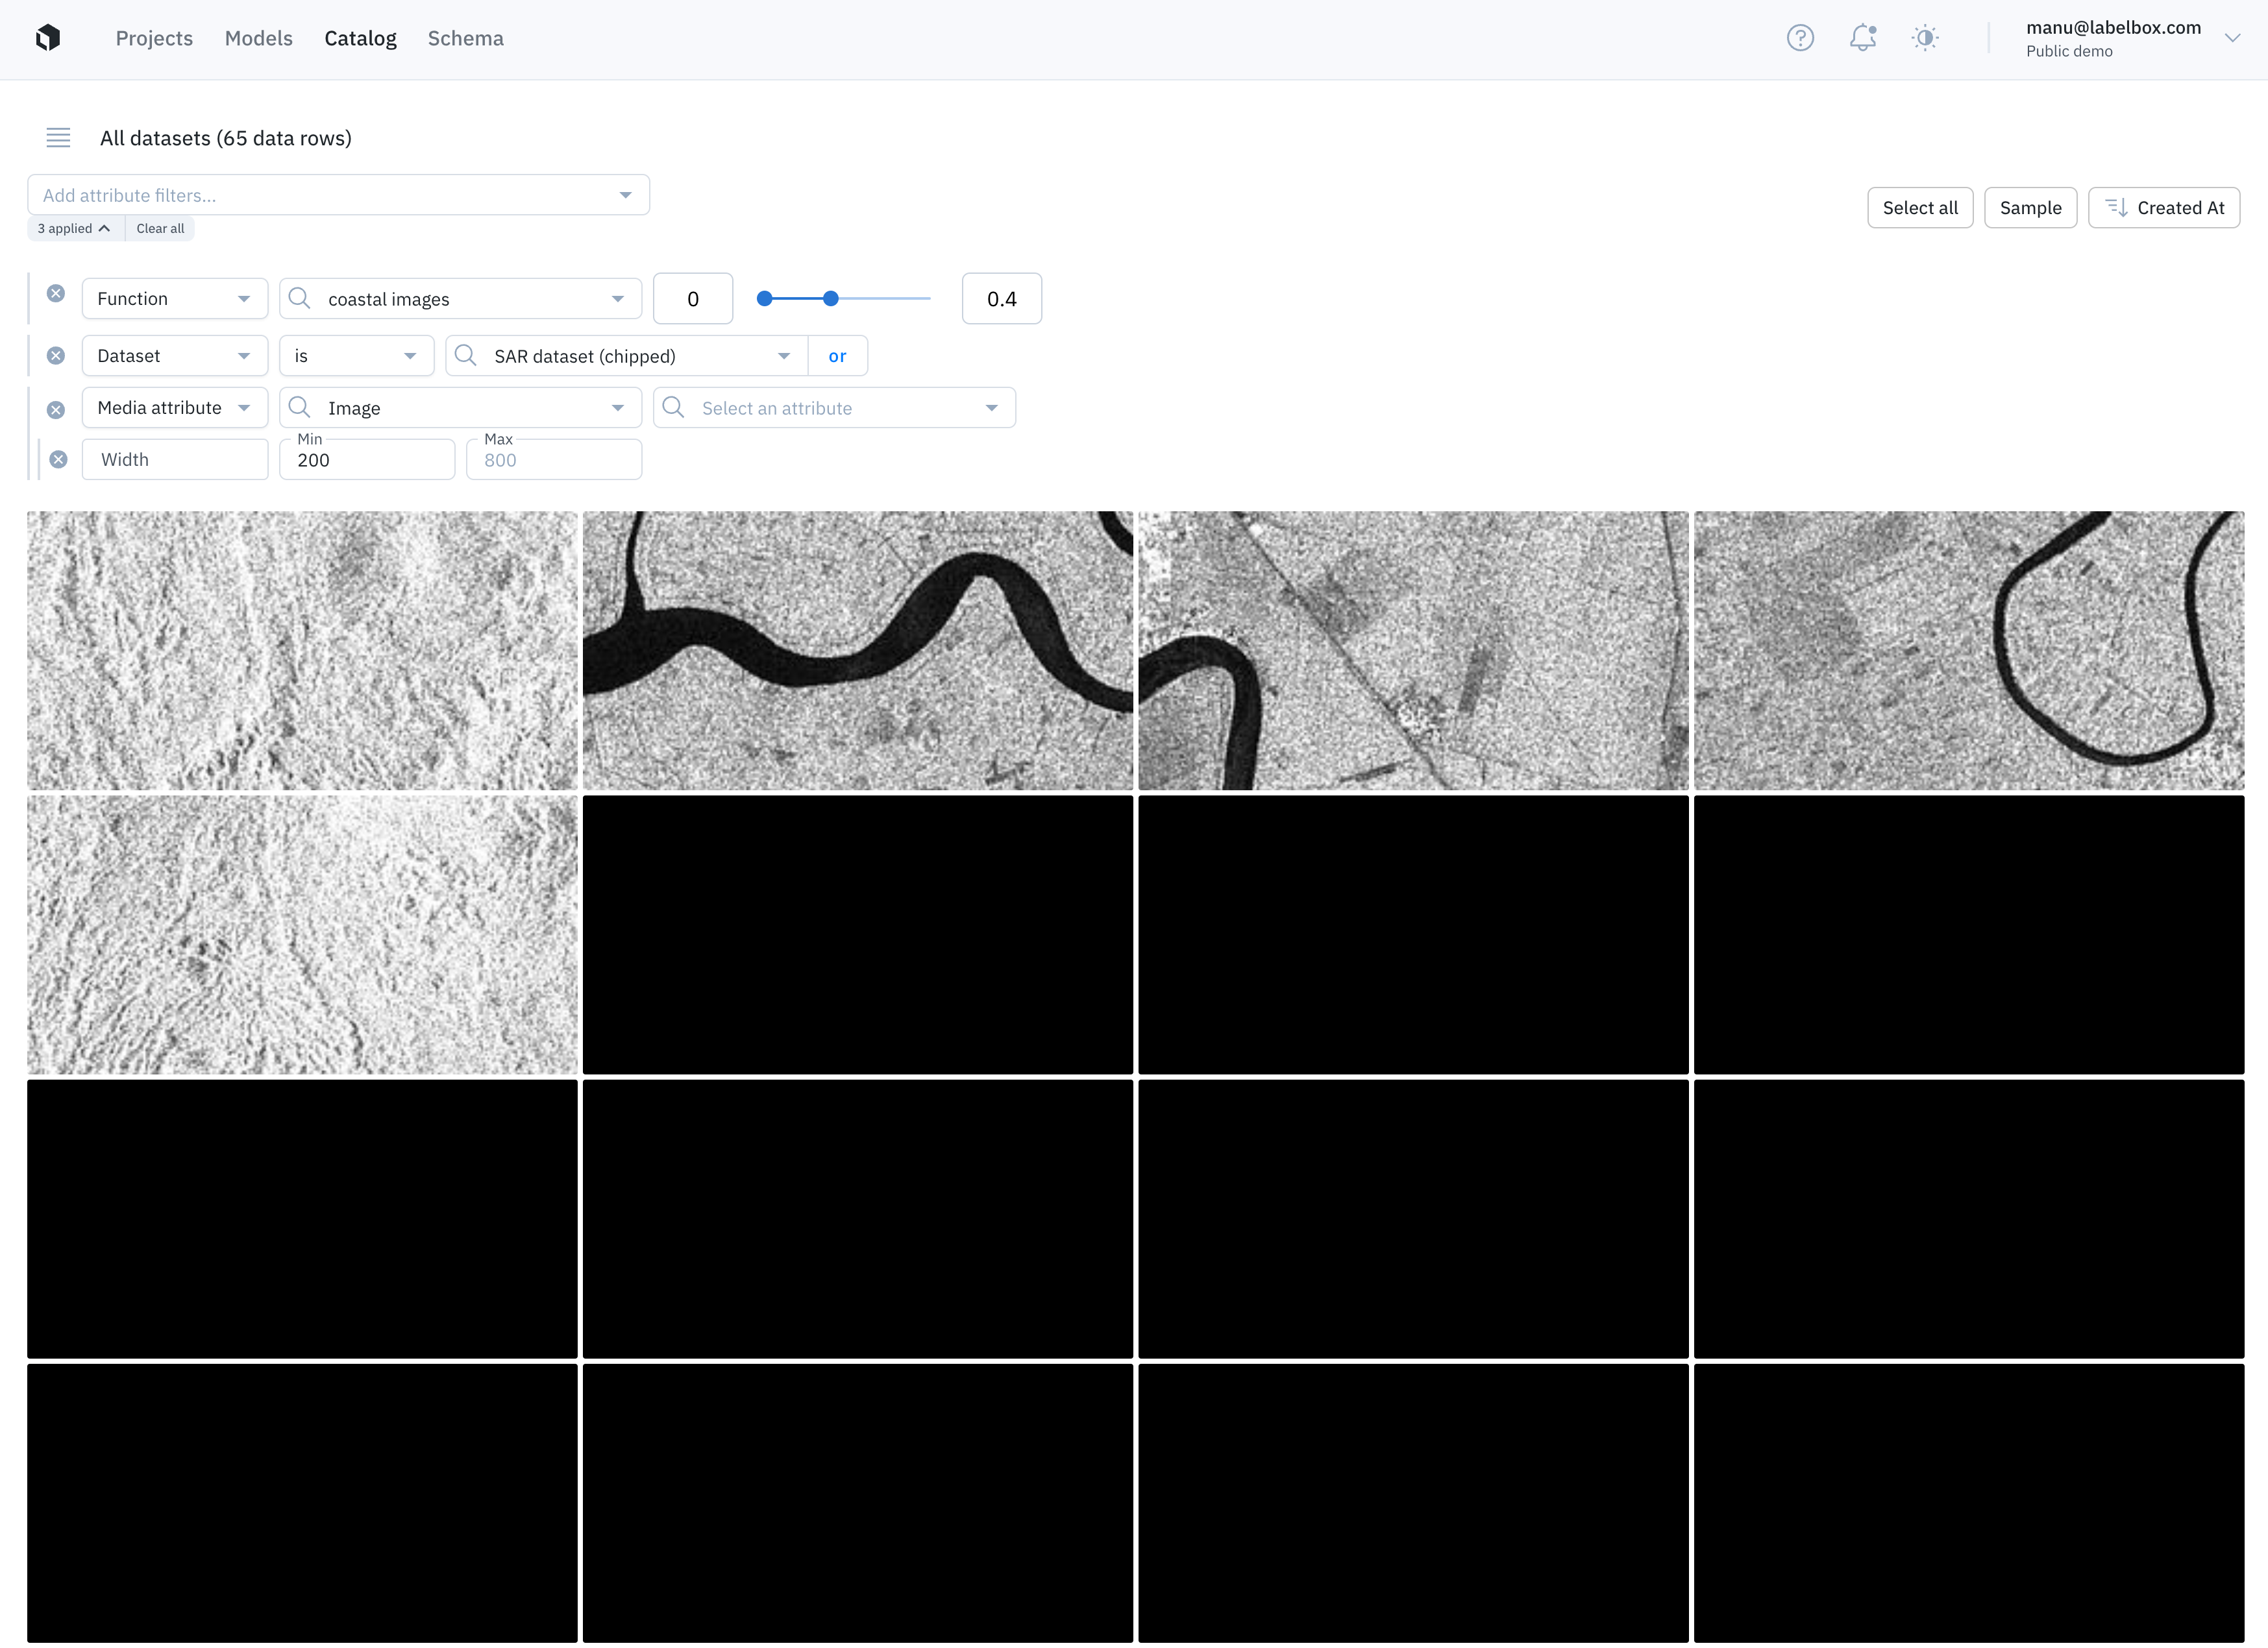
Task: Collapse the 3 applied filters toggle
Action: click(x=74, y=229)
